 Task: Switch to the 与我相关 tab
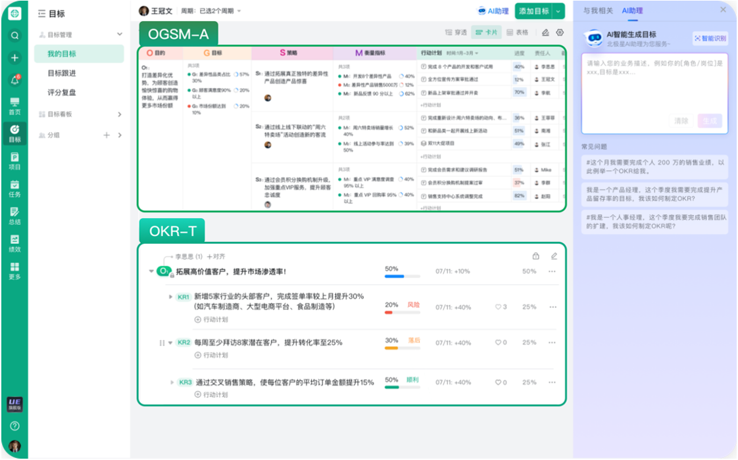(x=599, y=10)
